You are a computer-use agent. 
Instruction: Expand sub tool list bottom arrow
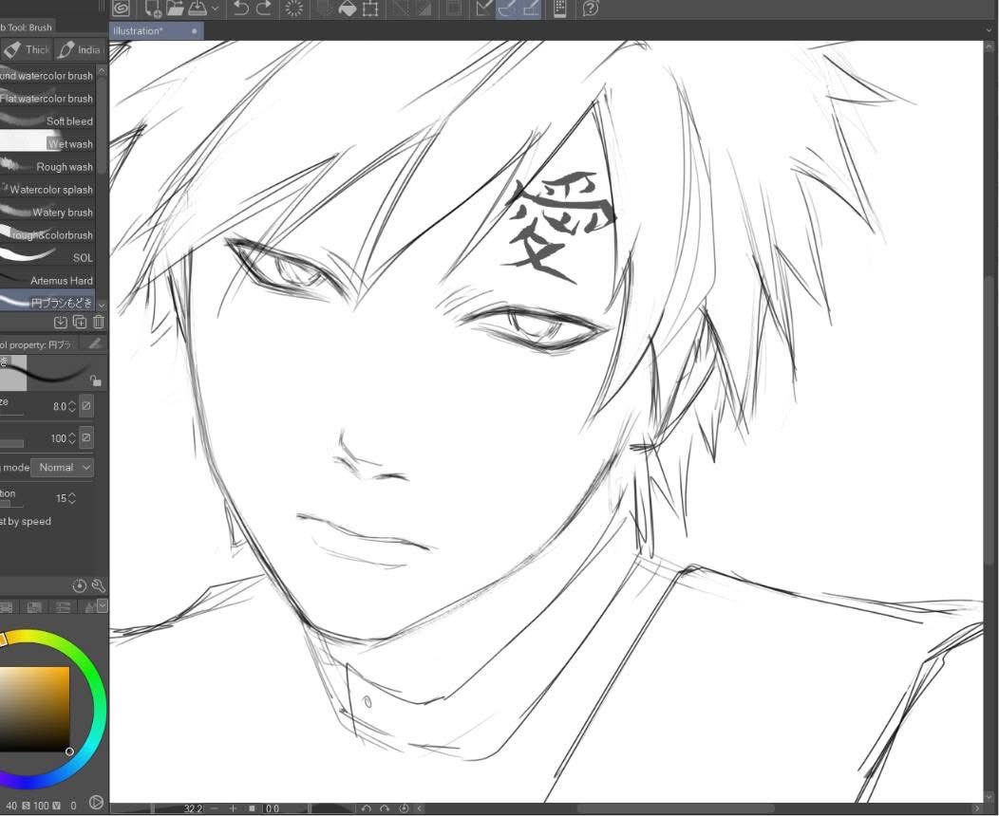pos(102,305)
